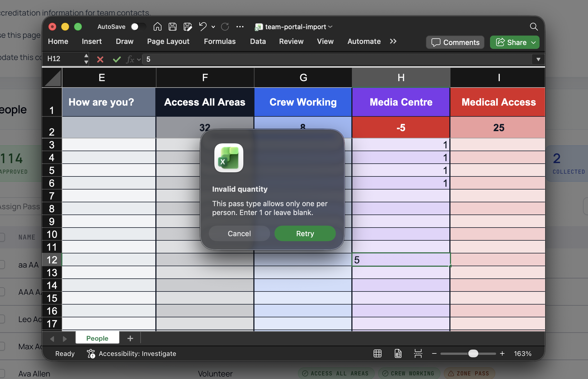Click the Excel file icon beside team-portal-import
Screen dimensions: 588x379
259,27
